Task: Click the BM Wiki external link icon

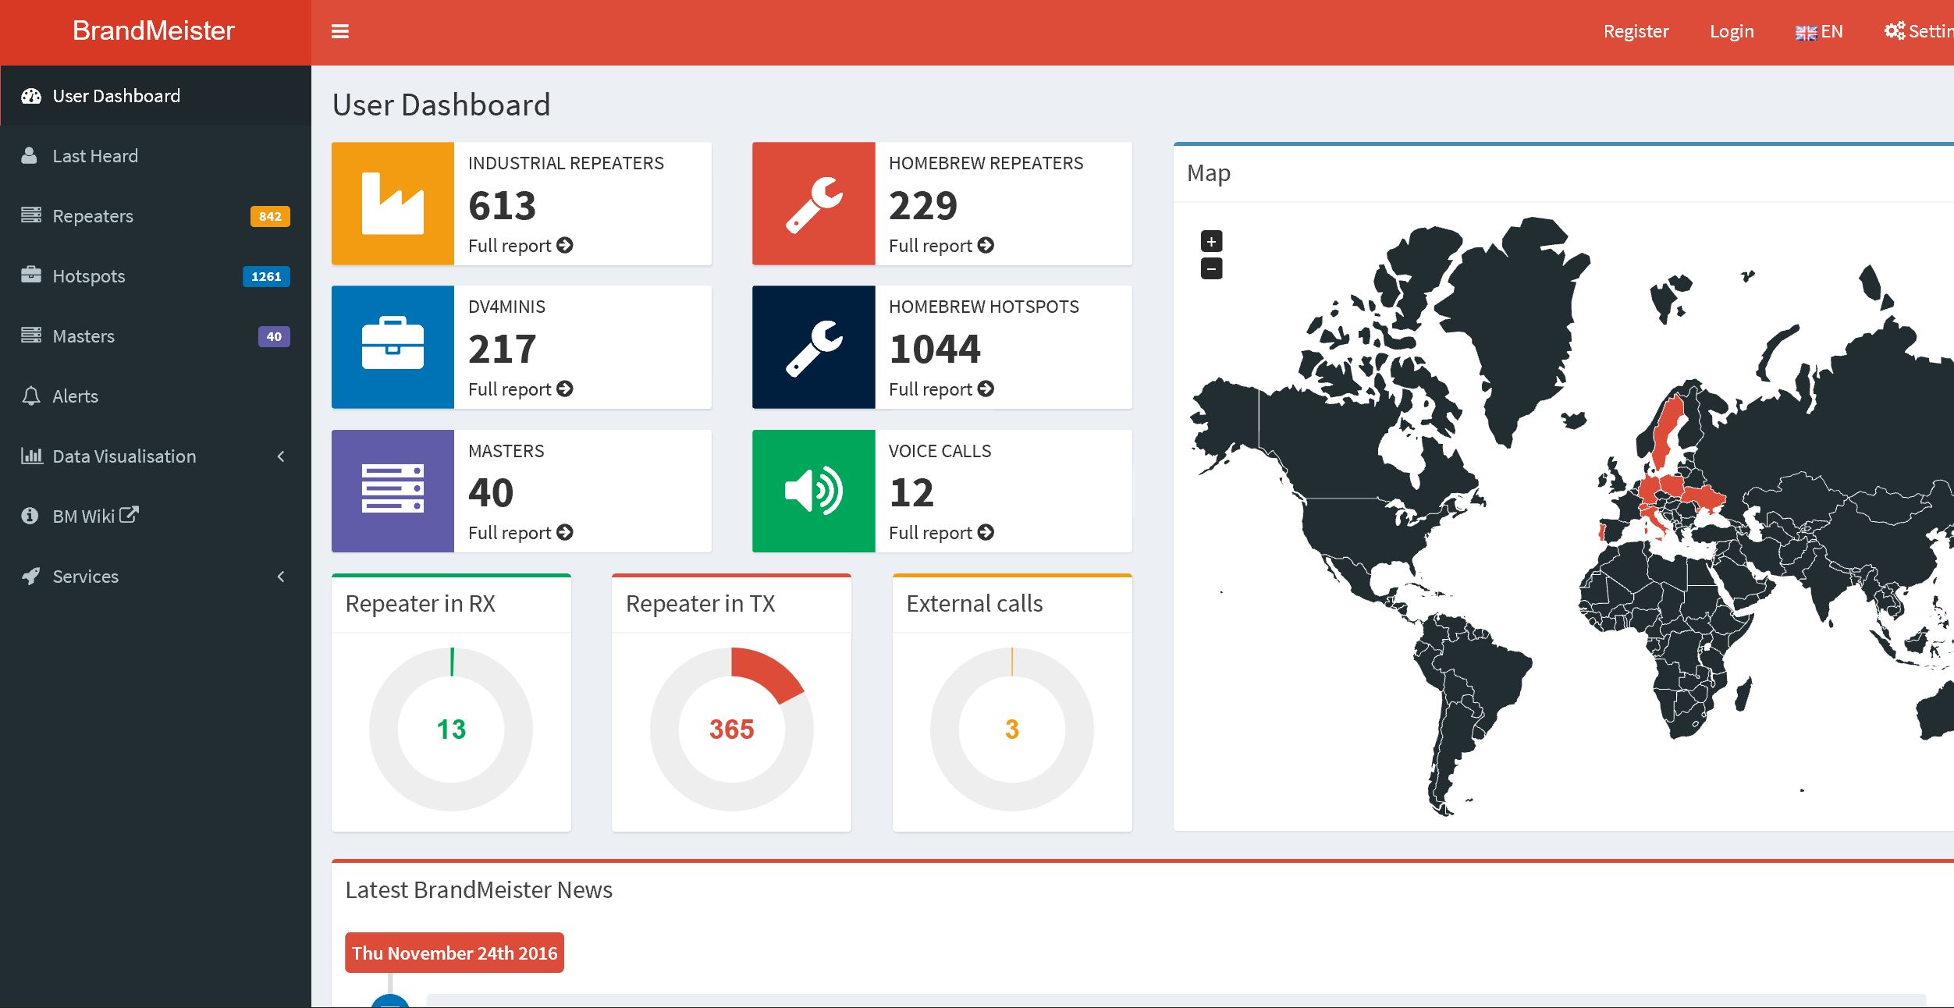Action: click(129, 515)
